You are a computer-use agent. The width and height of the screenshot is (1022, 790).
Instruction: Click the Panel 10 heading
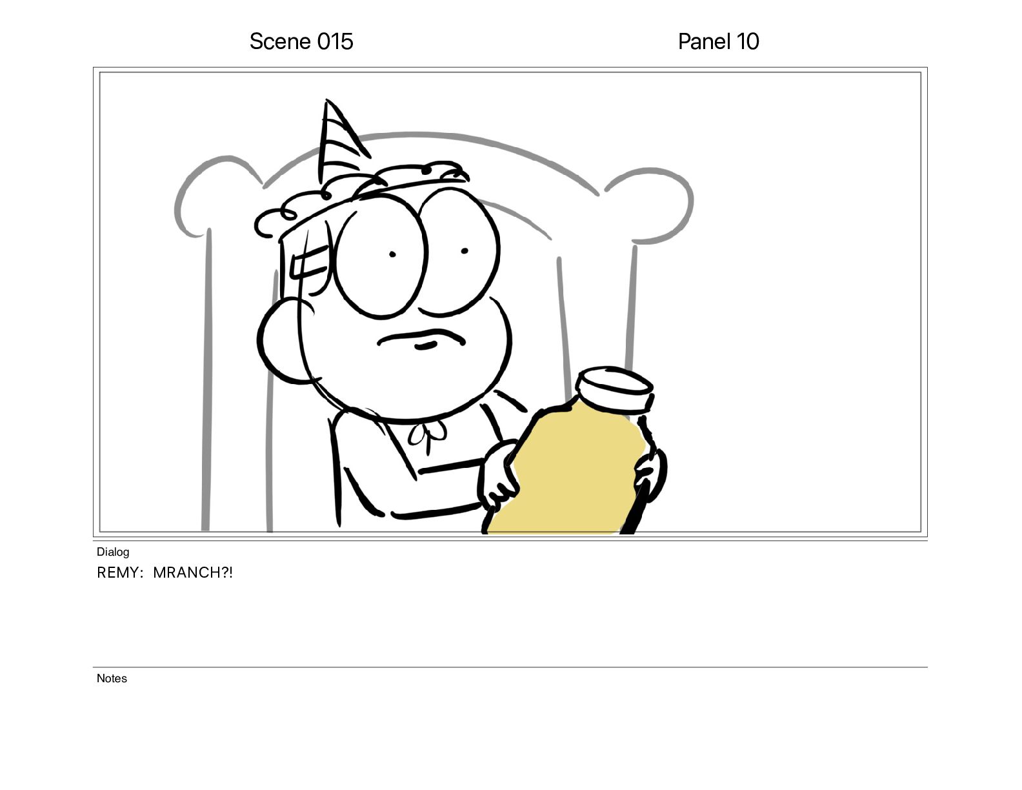[x=718, y=41]
